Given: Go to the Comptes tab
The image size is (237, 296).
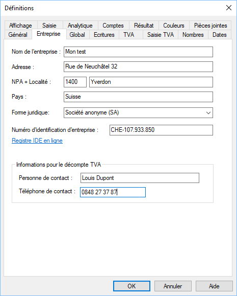Looking at the screenshot, I should 113,25.
